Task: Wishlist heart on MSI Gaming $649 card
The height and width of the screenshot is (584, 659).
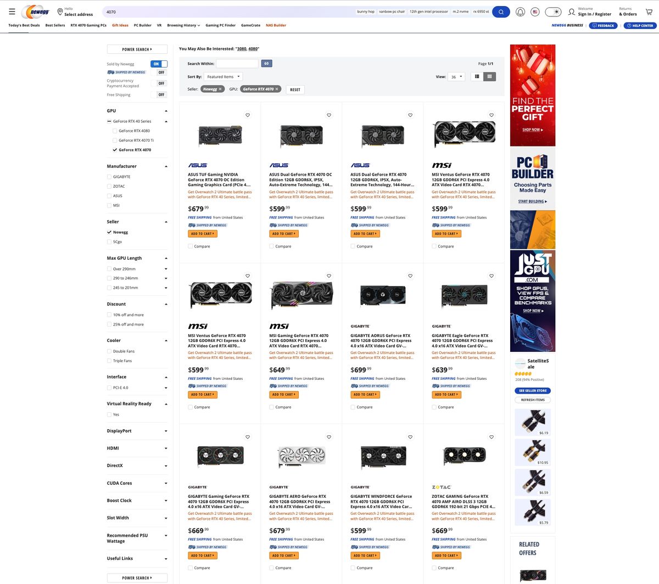Action: coord(329,276)
